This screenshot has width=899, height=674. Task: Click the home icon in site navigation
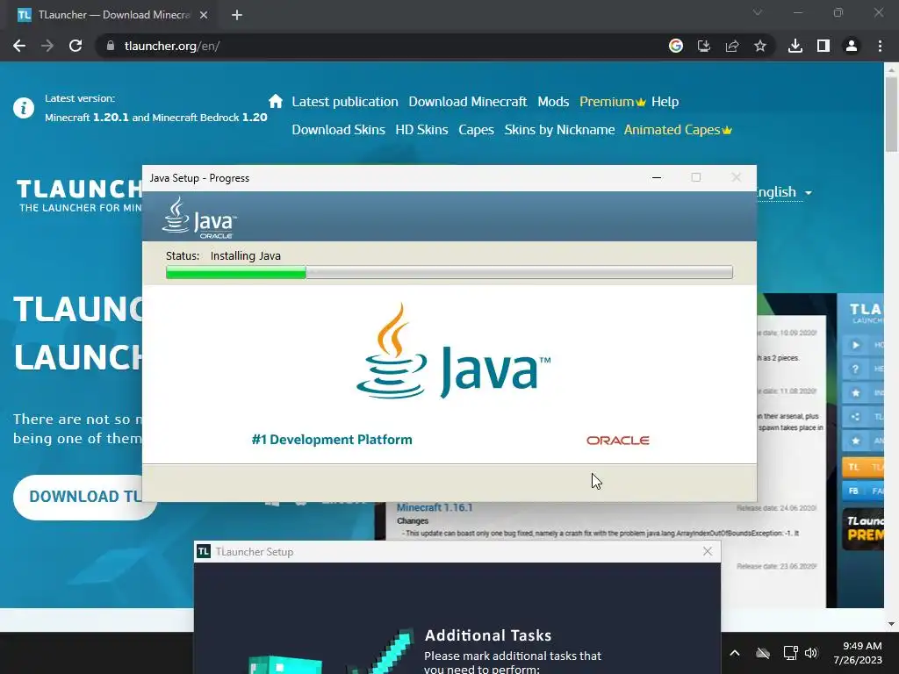coord(276,102)
